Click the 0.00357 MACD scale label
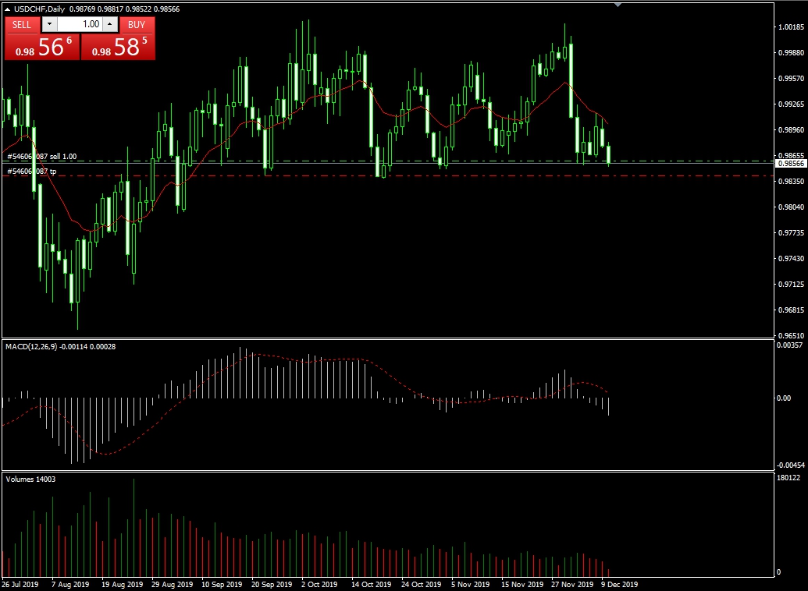The height and width of the screenshot is (591, 808). pos(791,345)
